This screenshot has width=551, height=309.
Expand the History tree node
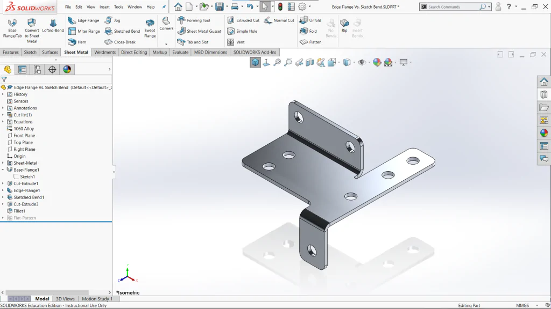pos(3,94)
